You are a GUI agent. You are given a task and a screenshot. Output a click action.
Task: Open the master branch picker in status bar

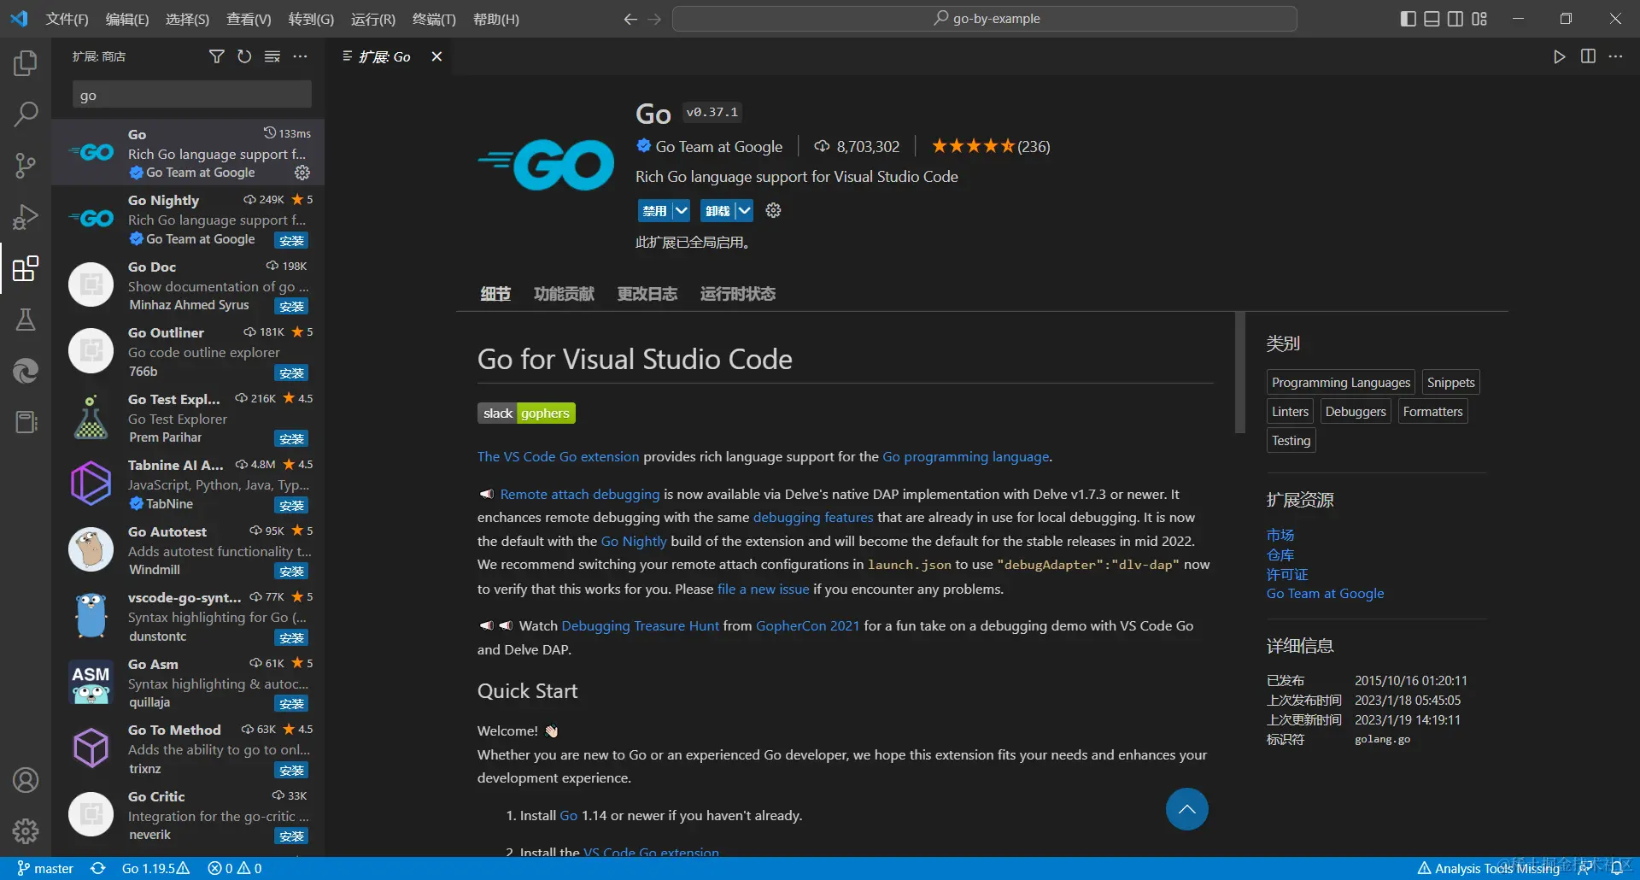(46, 868)
